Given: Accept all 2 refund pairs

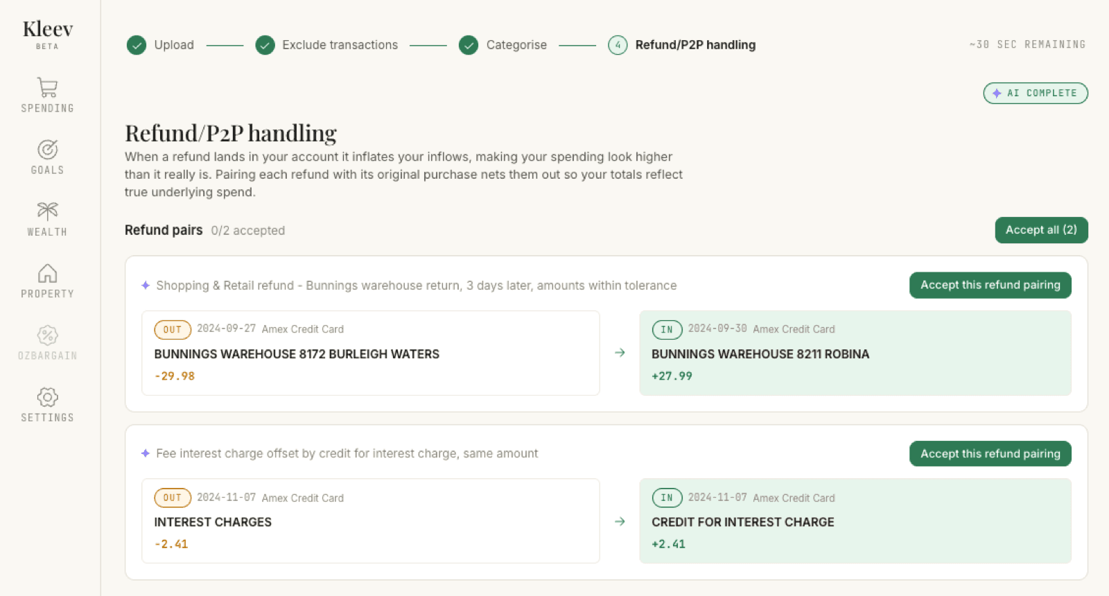Looking at the screenshot, I should click(1041, 230).
